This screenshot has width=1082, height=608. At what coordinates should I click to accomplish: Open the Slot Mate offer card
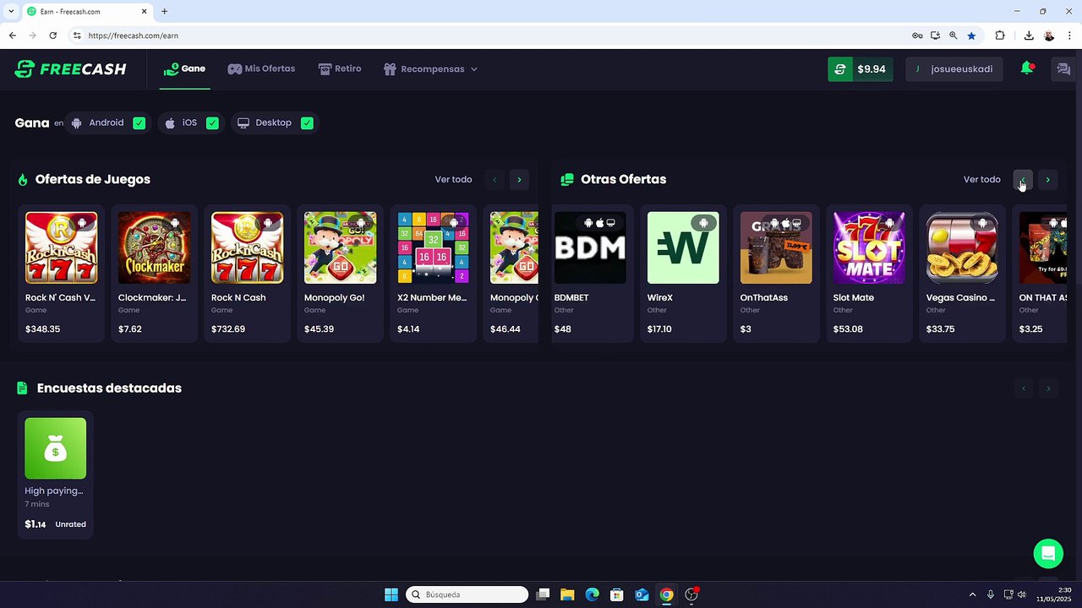pyautogui.click(x=869, y=273)
